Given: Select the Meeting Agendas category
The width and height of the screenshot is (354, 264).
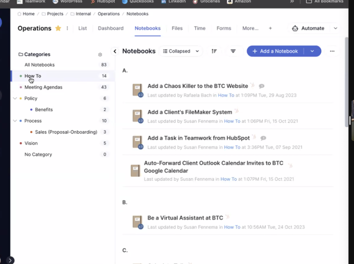Looking at the screenshot, I should coord(43,87).
